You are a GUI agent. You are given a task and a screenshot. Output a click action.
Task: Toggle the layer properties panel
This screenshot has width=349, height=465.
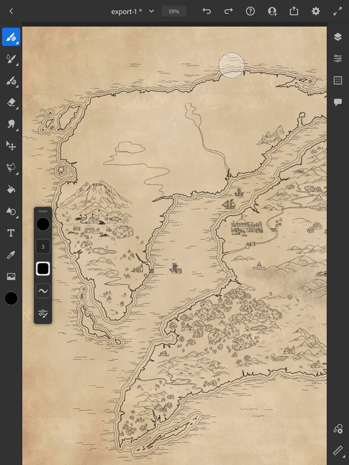(338, 58)
